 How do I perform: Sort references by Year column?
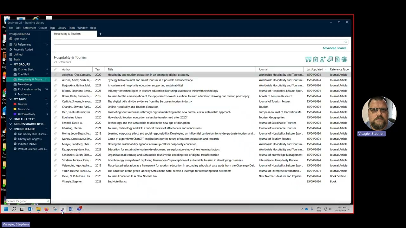tap(98, 69)
